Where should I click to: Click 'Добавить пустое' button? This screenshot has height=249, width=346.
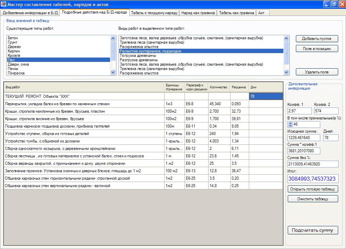tap(317, 39)
